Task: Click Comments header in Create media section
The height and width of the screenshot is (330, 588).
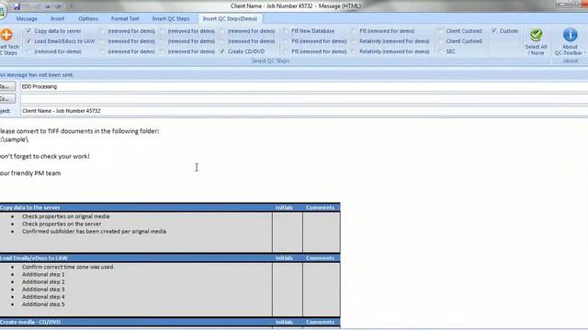Action: coord(320,322)
